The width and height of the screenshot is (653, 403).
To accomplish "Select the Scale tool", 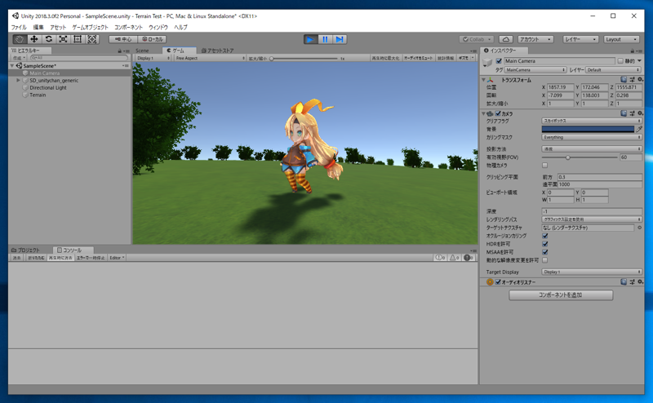I will pos(63,39).
